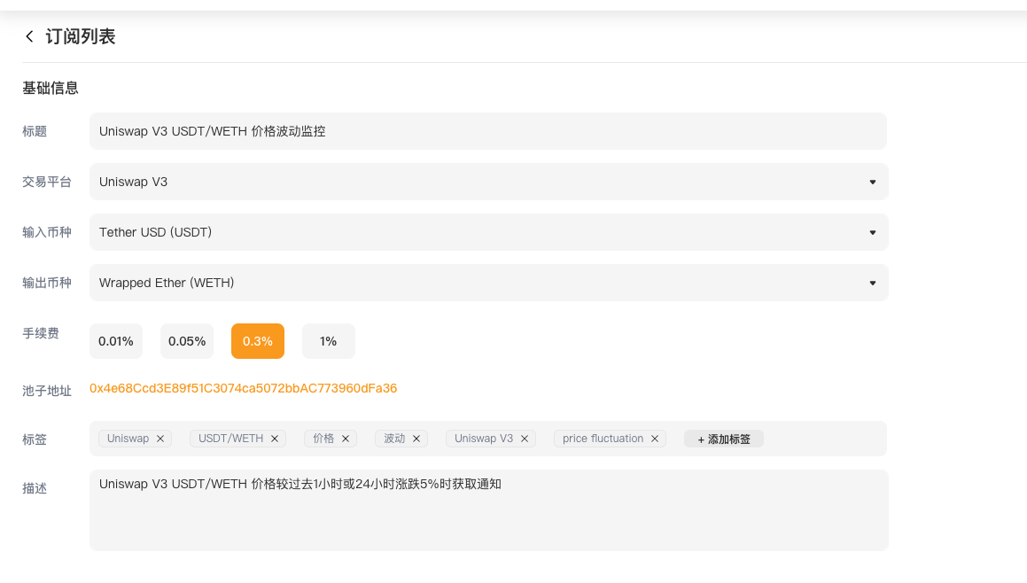Delete the 价格 tag
Viewport: 1027px width, 583px height.
click(346, 439)
